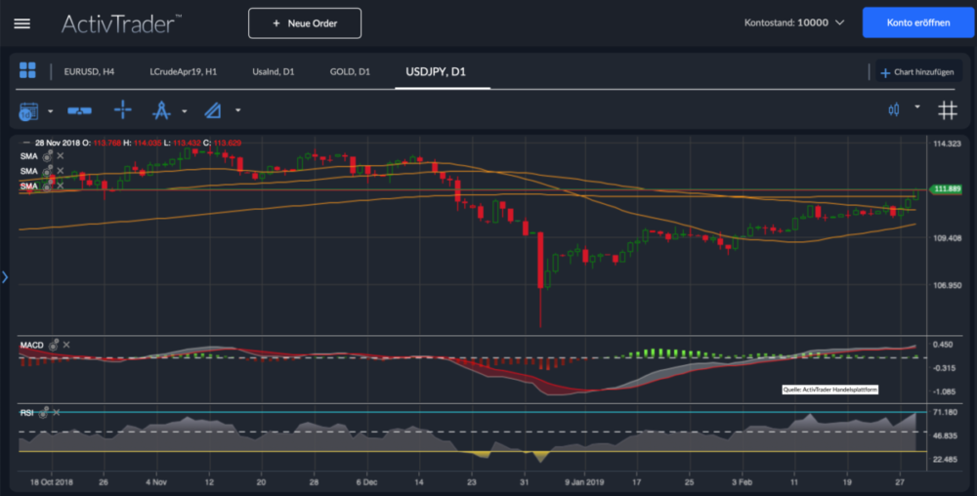Switch to the EURUSD, H4 tab
Image resolution: width=977 pixels, height=496 pixels.
(x=89, y=72)
